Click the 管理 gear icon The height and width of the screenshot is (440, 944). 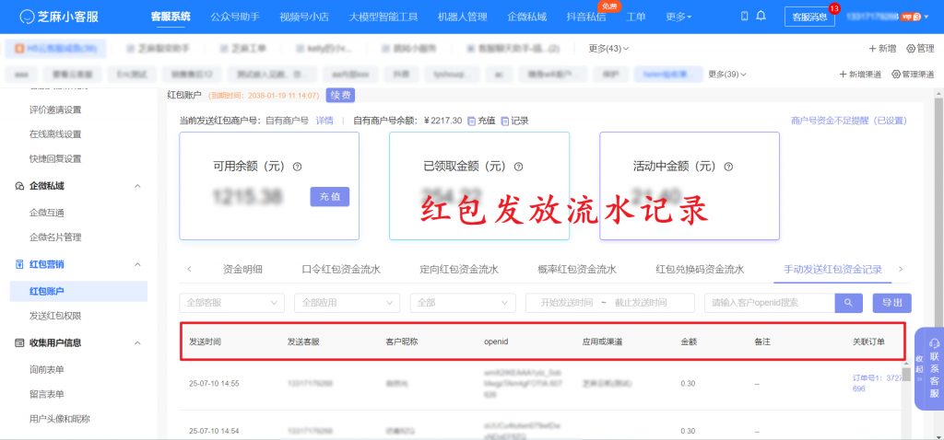910,49
